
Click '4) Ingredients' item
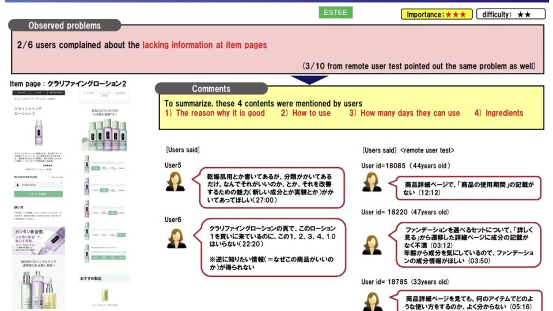[499, 113]
